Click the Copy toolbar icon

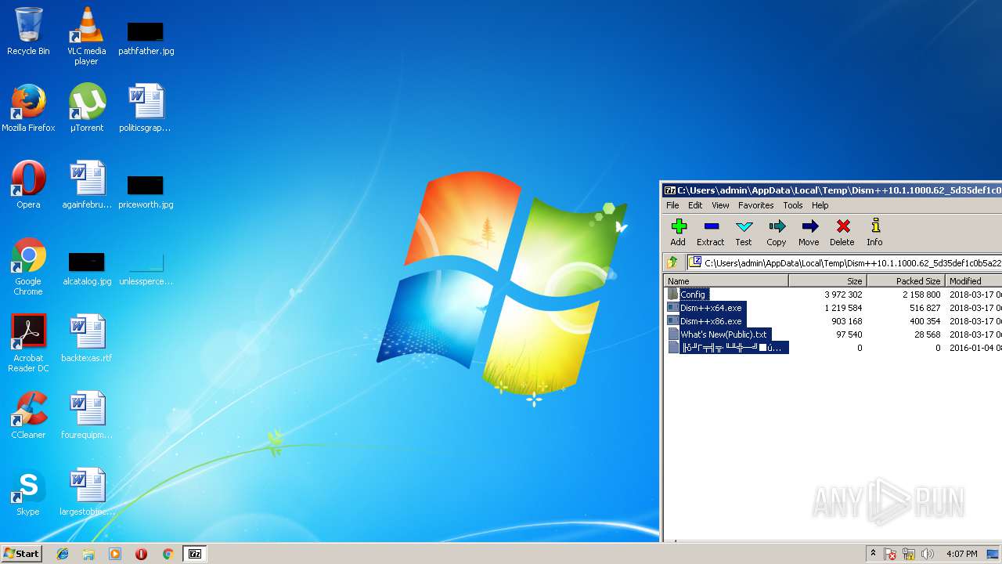coord(777,232)
